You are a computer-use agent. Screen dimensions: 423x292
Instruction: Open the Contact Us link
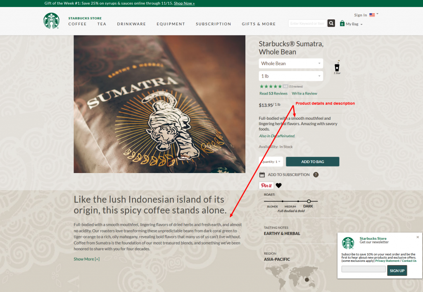pyautogui.click(x=409, y=261)
